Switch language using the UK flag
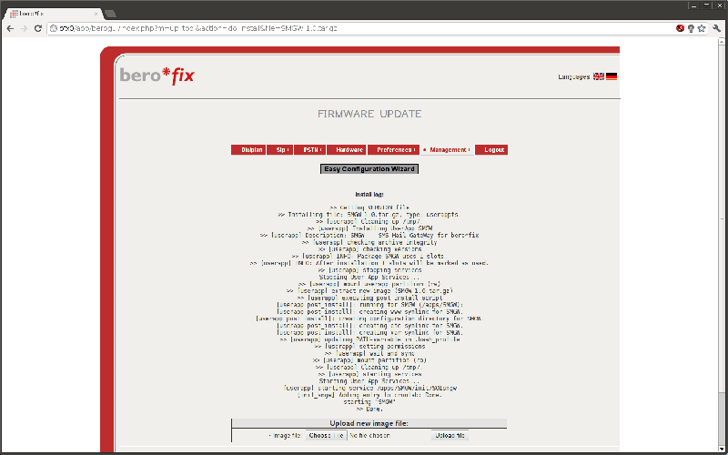The height and width of the screenshot is (455, 728). coord(599,76)
